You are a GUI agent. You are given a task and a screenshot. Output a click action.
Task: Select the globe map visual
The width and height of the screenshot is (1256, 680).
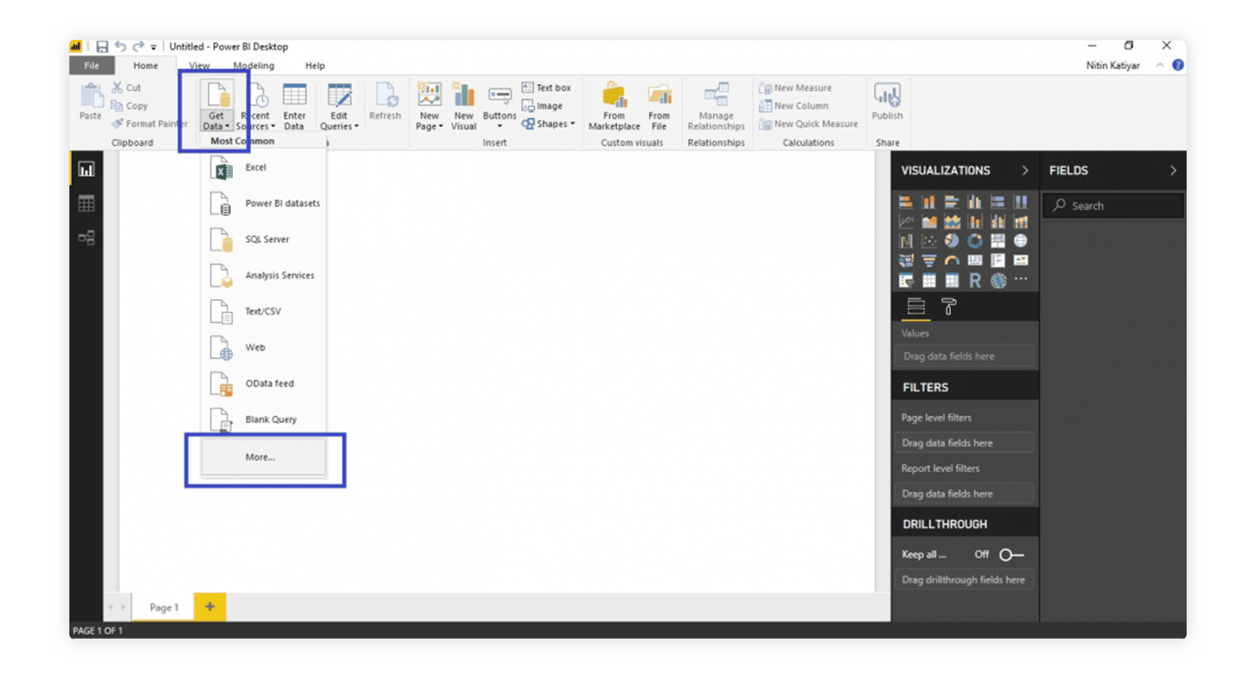pyautogui.click(x=1020, y=241)
